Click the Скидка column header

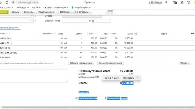[x=113, y=34]
